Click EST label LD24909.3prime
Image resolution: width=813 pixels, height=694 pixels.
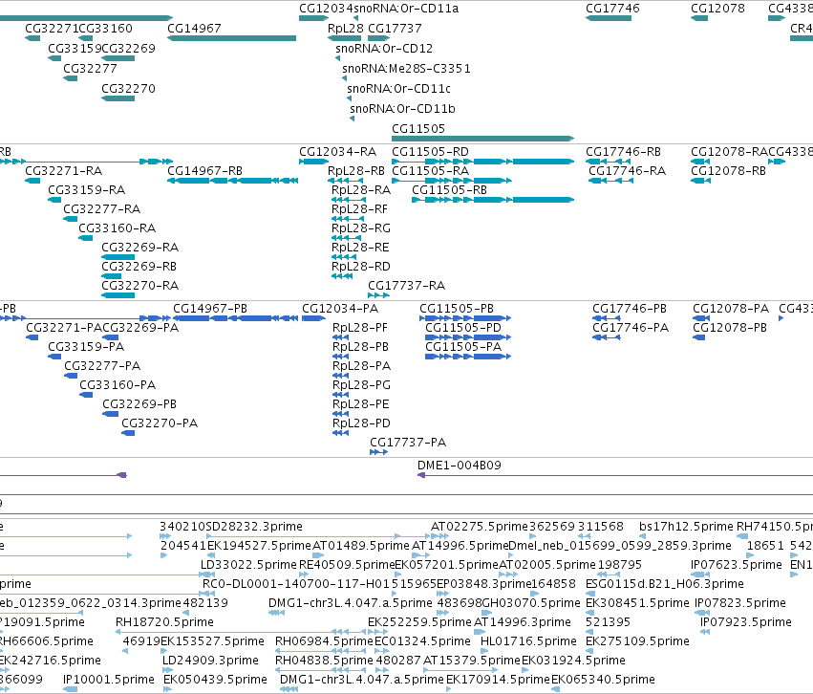[x=210, y=661]
